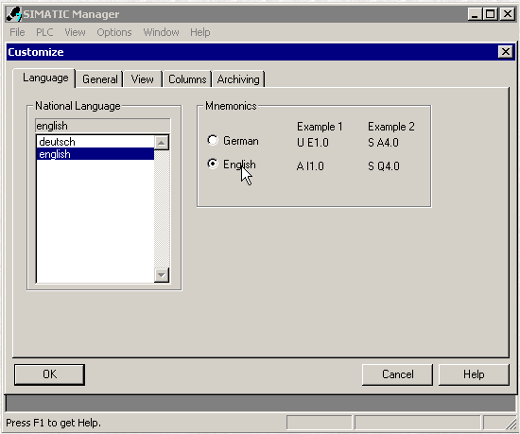Image resolution: width=520 pixels, height=434 pixels.
Task: Open the Window menu
Action: pyautogui.click(x=161, y=32)
